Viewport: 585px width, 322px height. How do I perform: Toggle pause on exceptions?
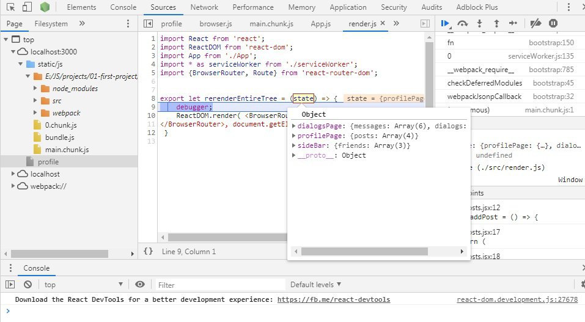coord(553,23)
